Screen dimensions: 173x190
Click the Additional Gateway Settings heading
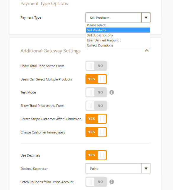point(51,51)
